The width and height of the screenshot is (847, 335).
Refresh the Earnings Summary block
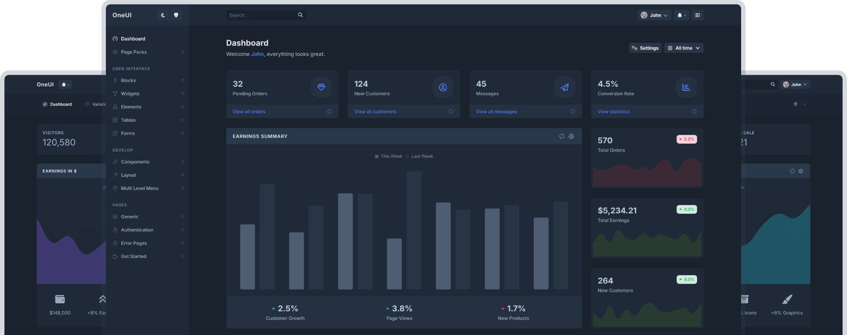click(562, 137)
